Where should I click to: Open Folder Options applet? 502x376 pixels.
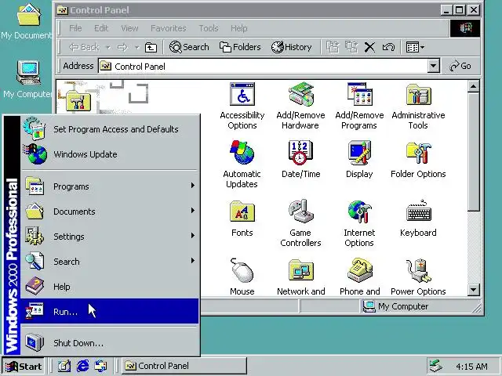[x=418, y=159]
